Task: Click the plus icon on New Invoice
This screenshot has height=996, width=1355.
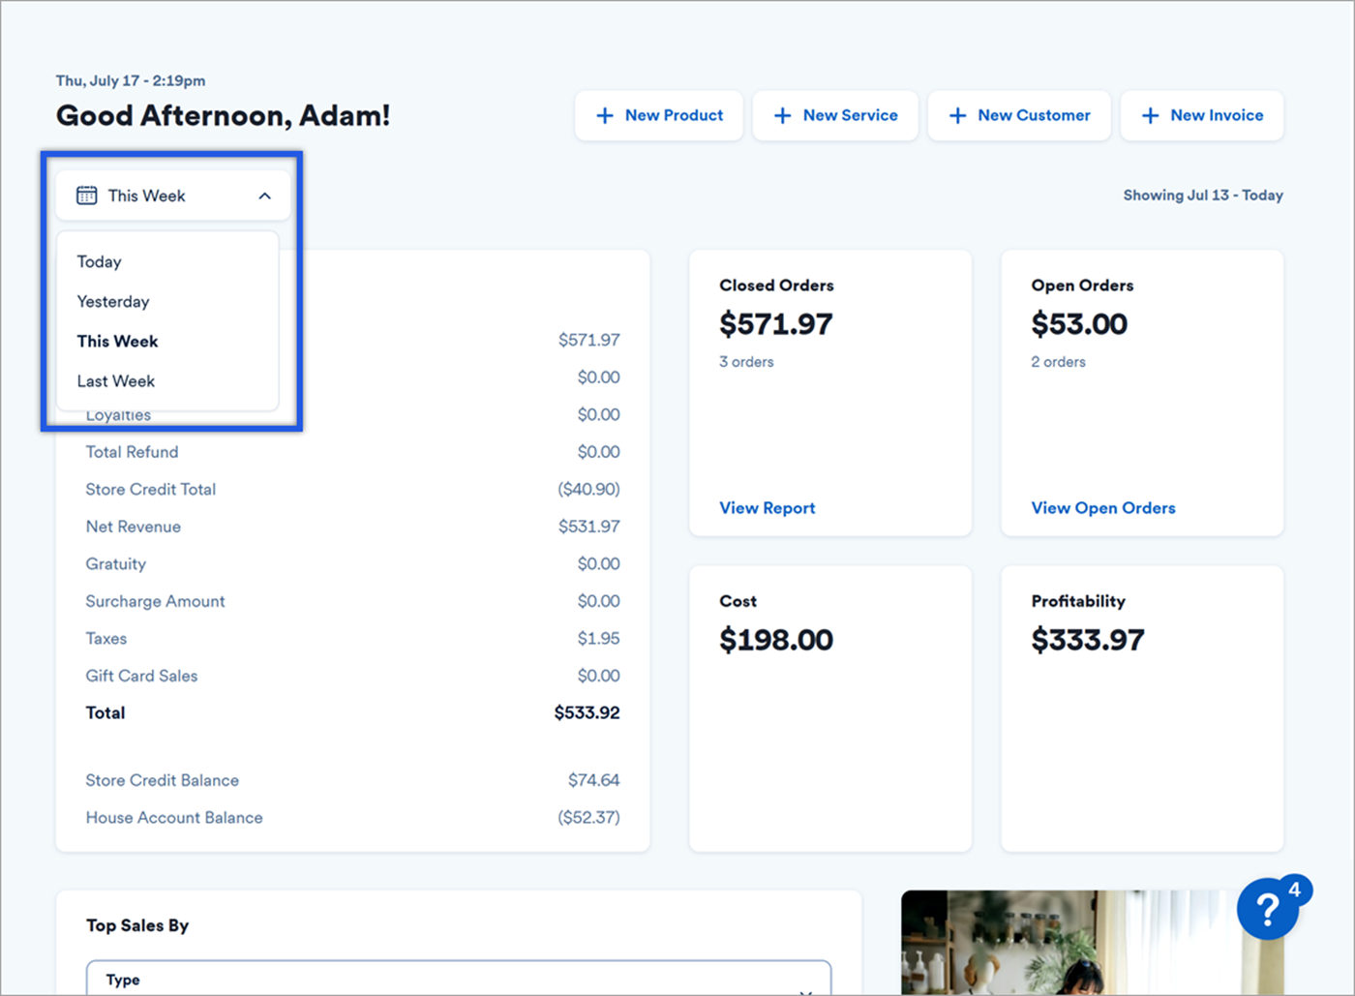Action: pyautogui.click(x=1149, y=115)
